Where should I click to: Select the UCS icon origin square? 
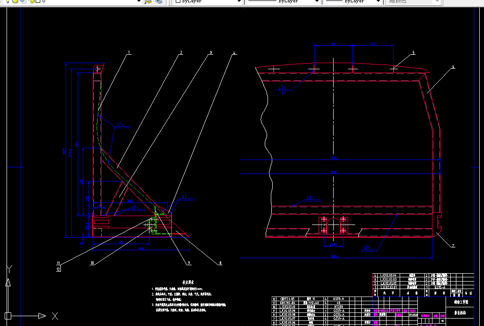[x=8, y=316]
